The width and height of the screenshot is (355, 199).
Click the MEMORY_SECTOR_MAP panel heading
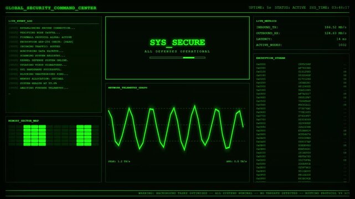(x=24, y=121)
